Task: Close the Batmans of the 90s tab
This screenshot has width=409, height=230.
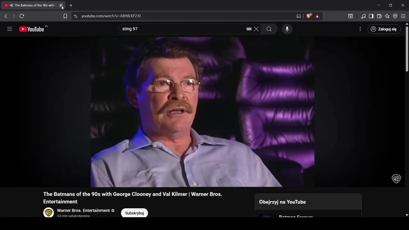Action: (x=61, y=5)
